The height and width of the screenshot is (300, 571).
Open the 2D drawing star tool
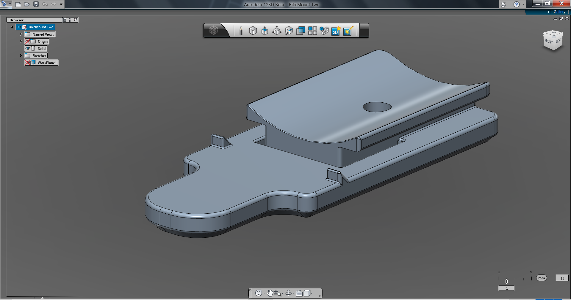tap(336, 31)
